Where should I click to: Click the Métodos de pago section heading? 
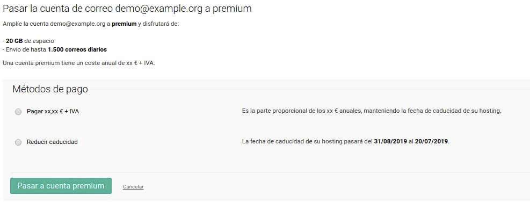click(x=50, y=89)
